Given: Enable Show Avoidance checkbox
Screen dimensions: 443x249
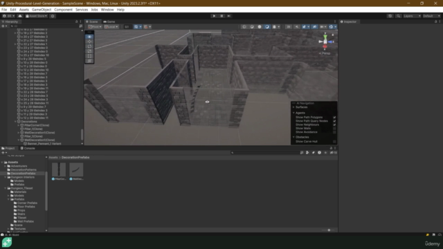Looking at the screenshot, I should 334,132.
